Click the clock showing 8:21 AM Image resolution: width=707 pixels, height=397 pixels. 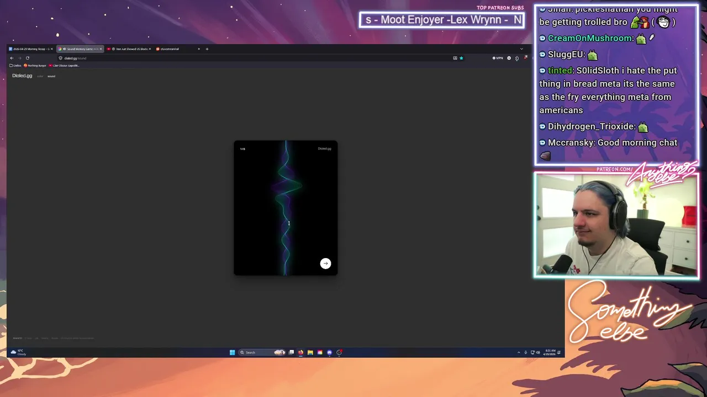[x=550, y=352]
